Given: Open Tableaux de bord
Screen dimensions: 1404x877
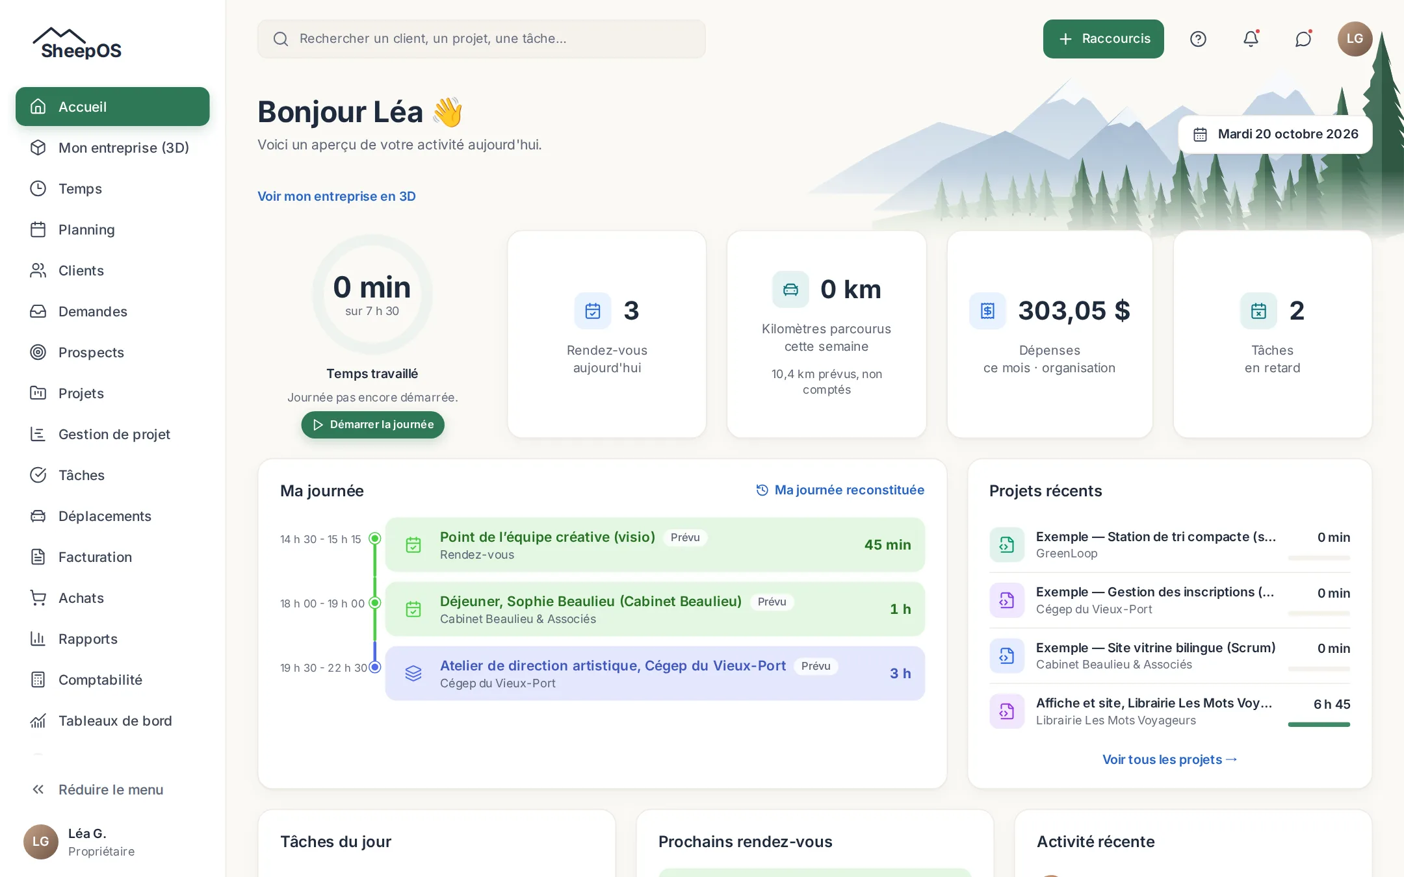Looking at the screenshot, I should tap(112, 720).
